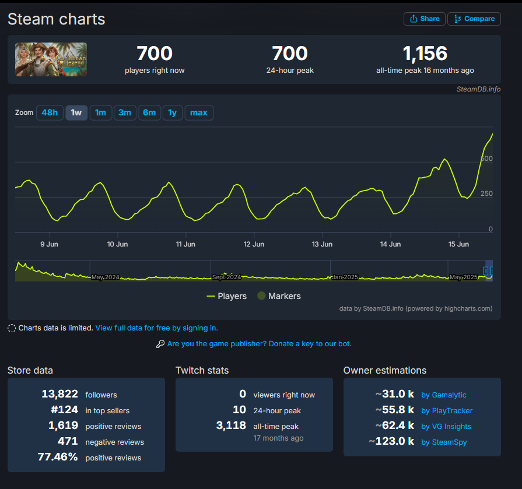Toggle the Players series in legend
The height and width of the screenshot is (489, 522).
tap(227, 296)
